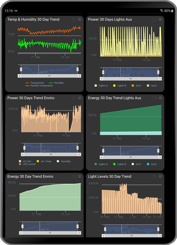Image resolution: width=177 pixels, height=245 pixels.
Task: Toggle Aux1 series in Power Lights Aux legend
Action: (136, 86)
